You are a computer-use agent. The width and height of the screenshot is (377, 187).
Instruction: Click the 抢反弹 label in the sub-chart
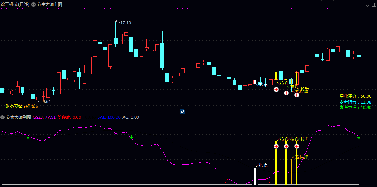tap(302, 156)
